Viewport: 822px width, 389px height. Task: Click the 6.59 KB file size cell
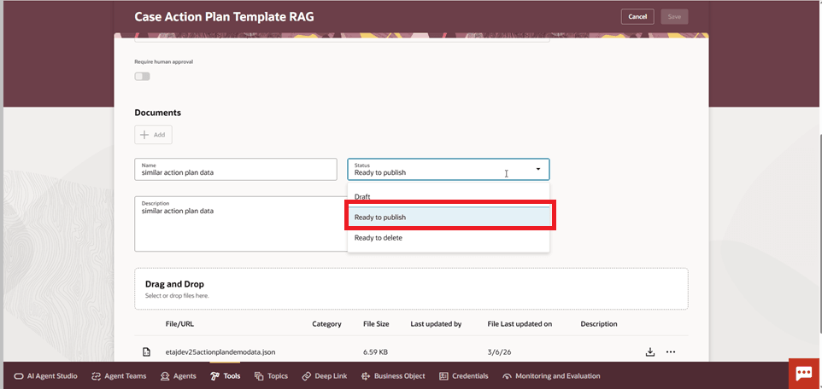coord(375,351)
